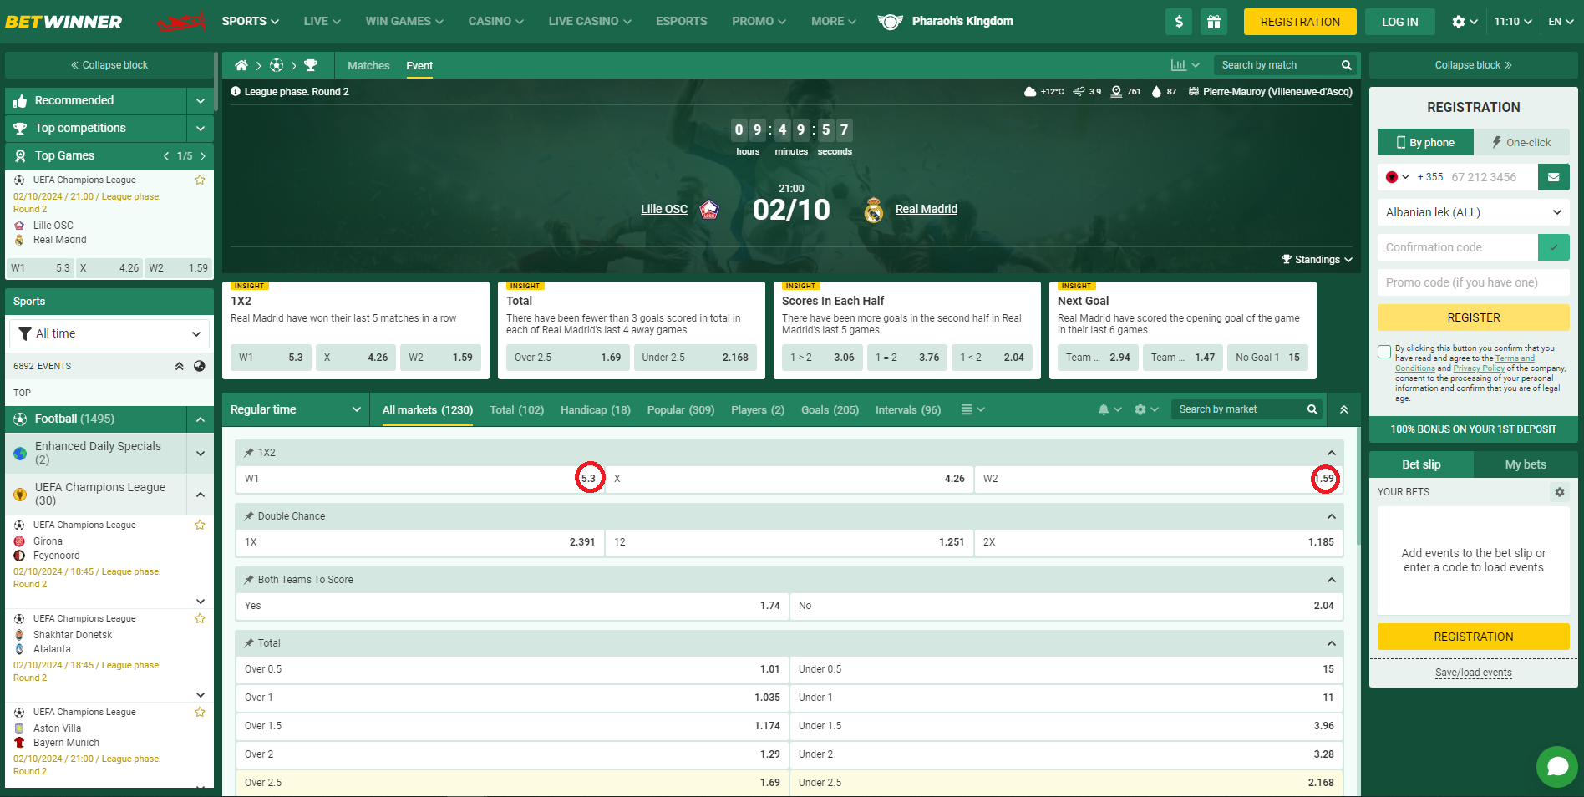The image size is (1584, 797).
Task: Click the envelope icon next to phone field
Action: [x=1554, y=177]
